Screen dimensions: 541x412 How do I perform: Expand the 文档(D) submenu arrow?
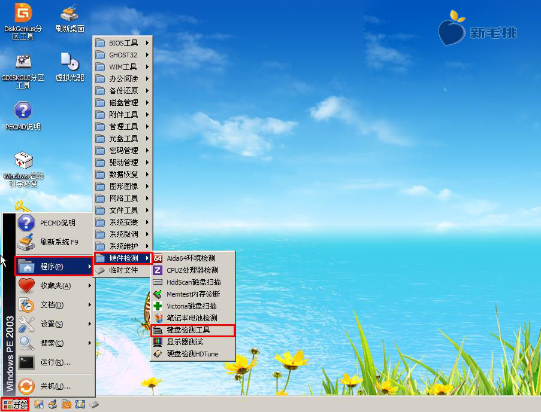click(90, 305)
